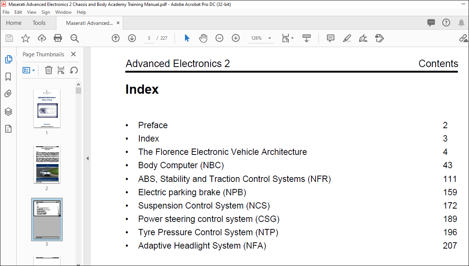Click 'Power steering control system (CSG)' entry
Image resolution: width=469 pixels, height=266 pixels.
click(209, 219)
